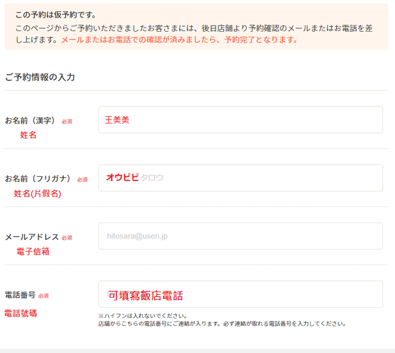Click the notice title この予約は仮予約です。
Image resolution: width=395 pixels, height=353 pixels.
[x=56, y=15]
